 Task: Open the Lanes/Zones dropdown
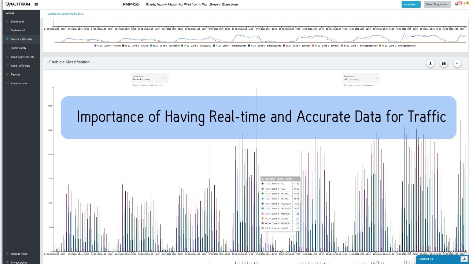tap(149, 78)
